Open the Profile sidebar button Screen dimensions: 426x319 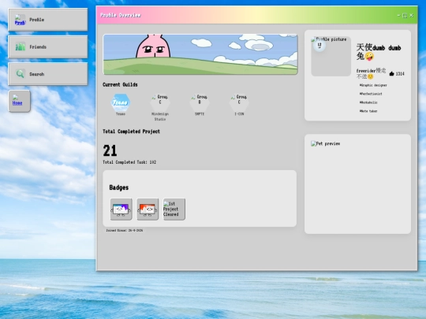coord(48,20)
